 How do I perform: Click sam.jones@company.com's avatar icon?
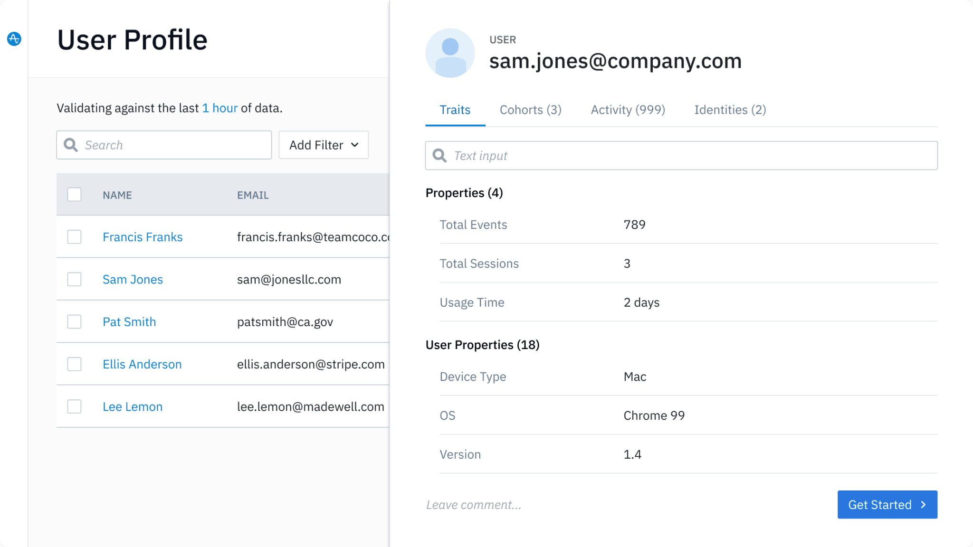tap(450, 53)
